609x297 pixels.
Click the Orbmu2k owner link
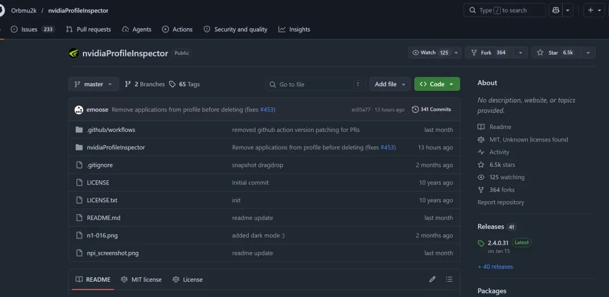tap(24, 11)
